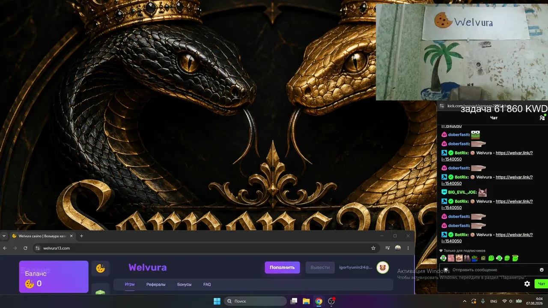Image resolution: width=548 pixels, height=308 pixels.
Task: Click the browser back arrow
Action: [x=5, y=248]
